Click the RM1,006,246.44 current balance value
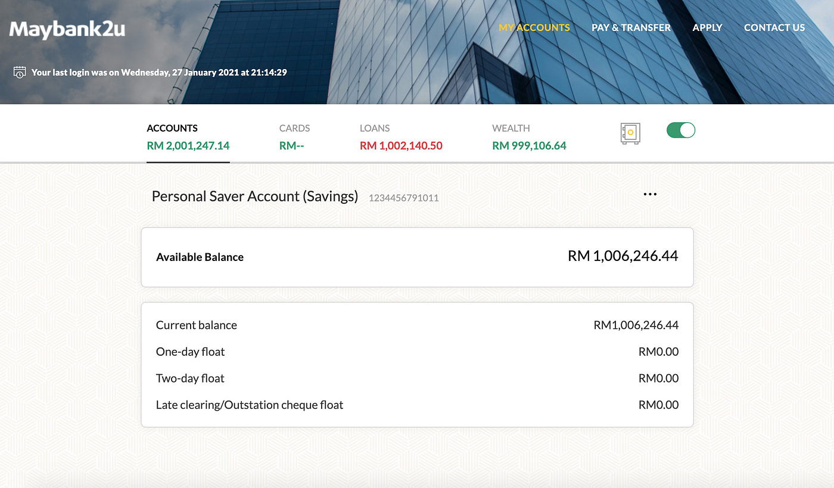The height and width of the screenshot is (488, 834). point(636,325)
